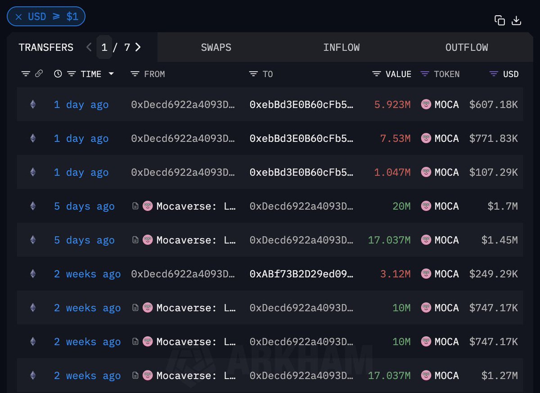Open the TRANSFERS tab

tap(46, 47)
